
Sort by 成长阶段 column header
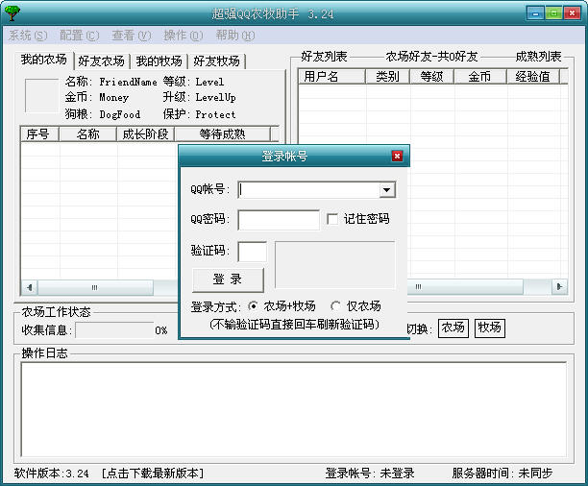pos(145,134)
